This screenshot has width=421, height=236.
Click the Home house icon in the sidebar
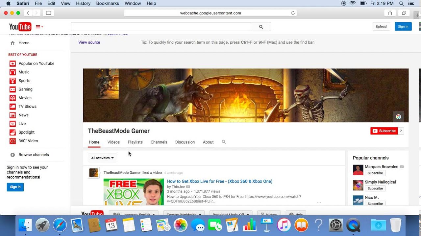[x=12, y=43]
